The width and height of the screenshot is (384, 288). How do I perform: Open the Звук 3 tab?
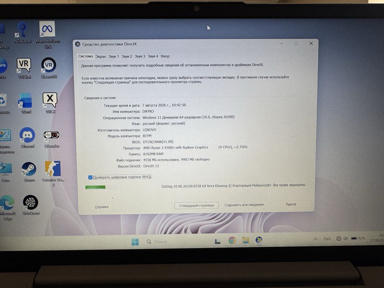[x=140, y=56]
